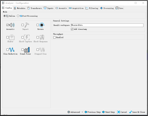This screenshot has width=148, height=116.
Task: Switch to the Config tab
Action: 7,8
